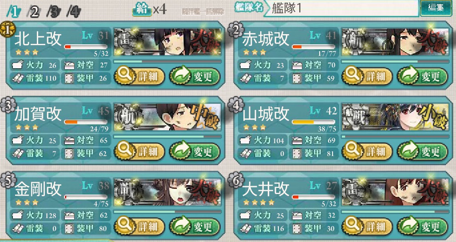Select 金剛改 damaged ship banner thumbnail
The image size is (456, 242).
tap(167, 192)
